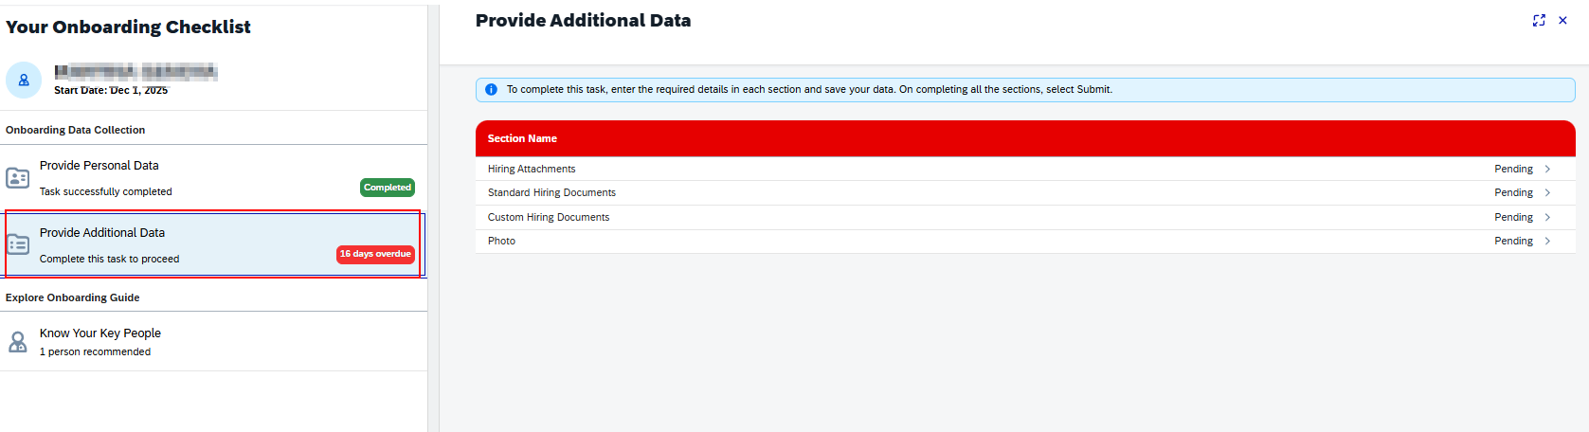Click the blue information icon in banner
The width and height of the screenshot is (1589, 432).
click(x=491, y=90)
